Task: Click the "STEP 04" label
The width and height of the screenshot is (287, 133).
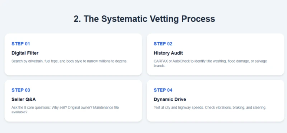Action: pos(163,90)
